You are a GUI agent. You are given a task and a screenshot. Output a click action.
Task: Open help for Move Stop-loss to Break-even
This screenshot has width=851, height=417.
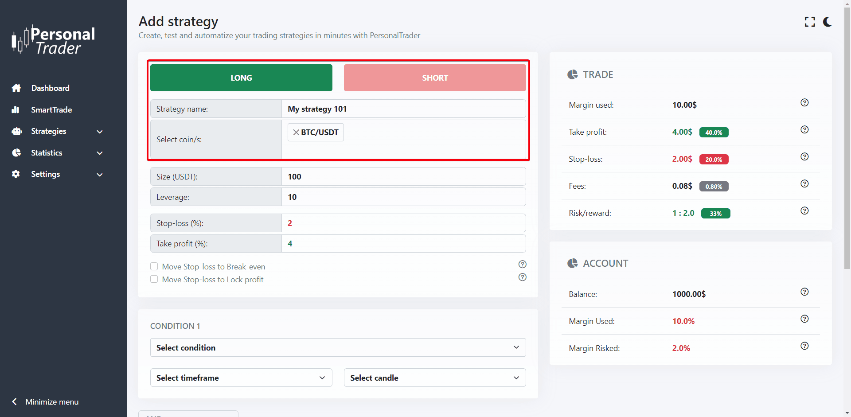point(523,265)
